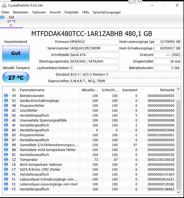184x198 pixels.
Task: Select the Löschfehler parameter name
Action: [29, 111]
